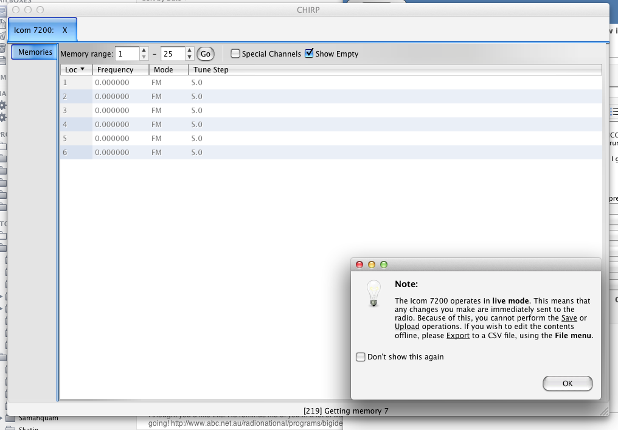Close the Note dialog with red button
Viewport: 618px width, 430px height.
tap(359, 265)
